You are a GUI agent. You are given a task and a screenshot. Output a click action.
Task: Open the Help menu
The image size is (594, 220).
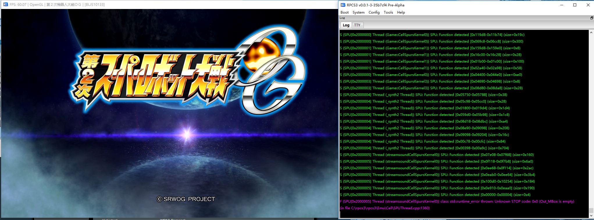[401, 12]
